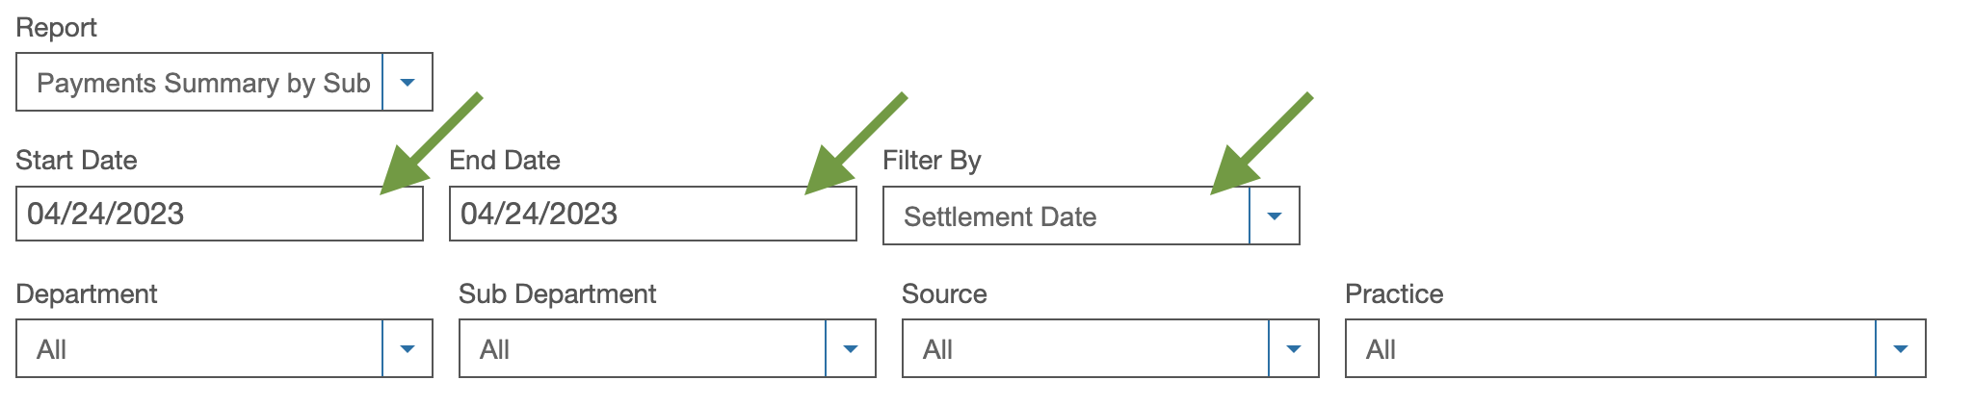Expand the Department dropdown arrow

click(x=408, y=349)
